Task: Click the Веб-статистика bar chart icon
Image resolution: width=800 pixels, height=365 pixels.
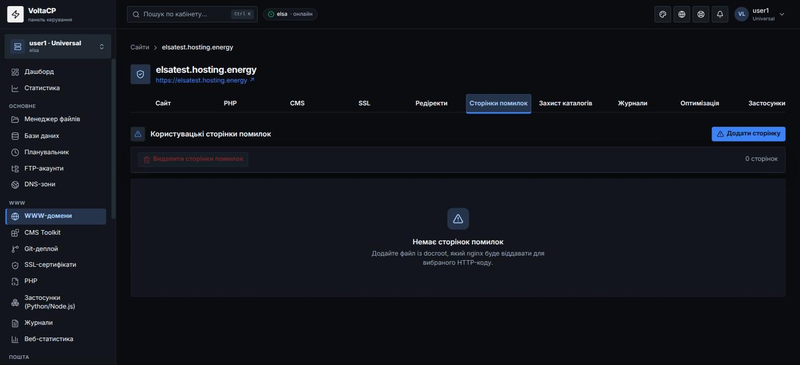Action: point(15,339)
